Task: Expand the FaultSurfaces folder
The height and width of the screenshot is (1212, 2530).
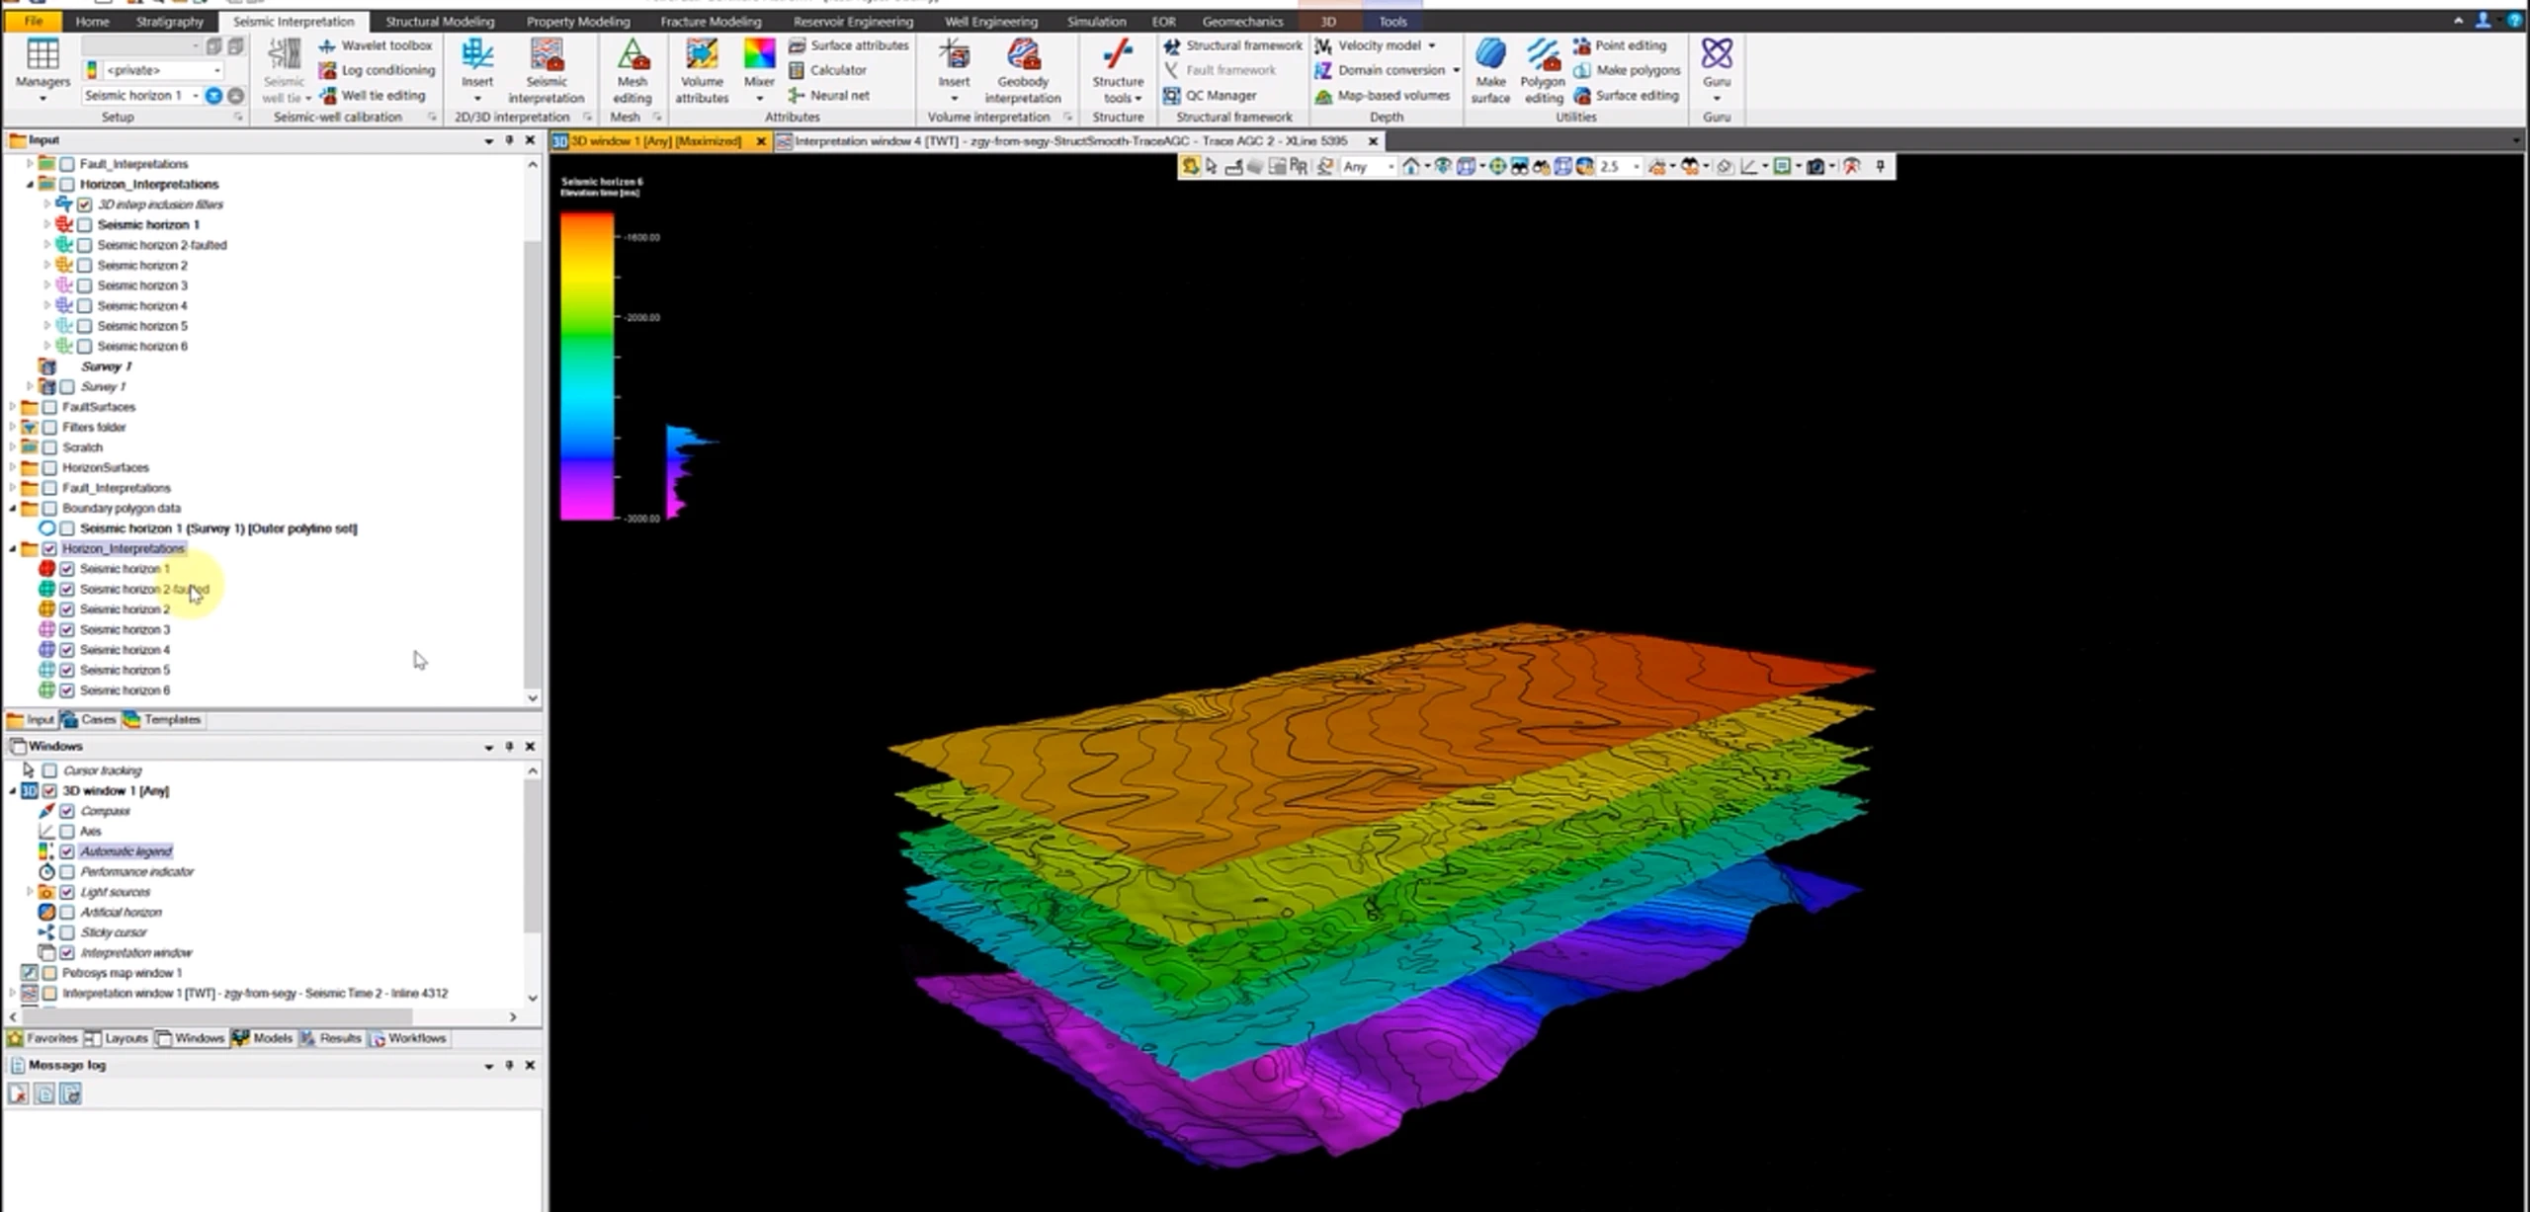Action: (13, 407)
